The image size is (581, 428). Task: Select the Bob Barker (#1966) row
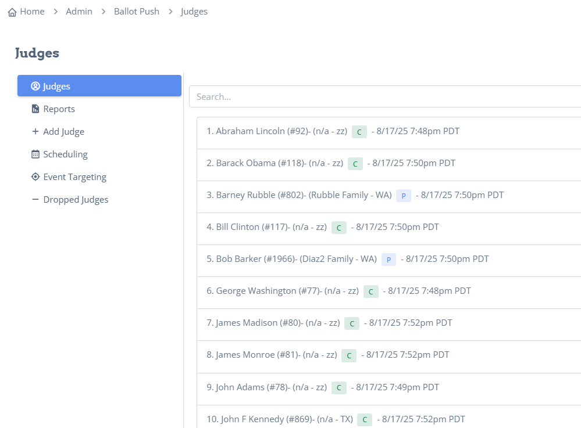click(389, 260)
